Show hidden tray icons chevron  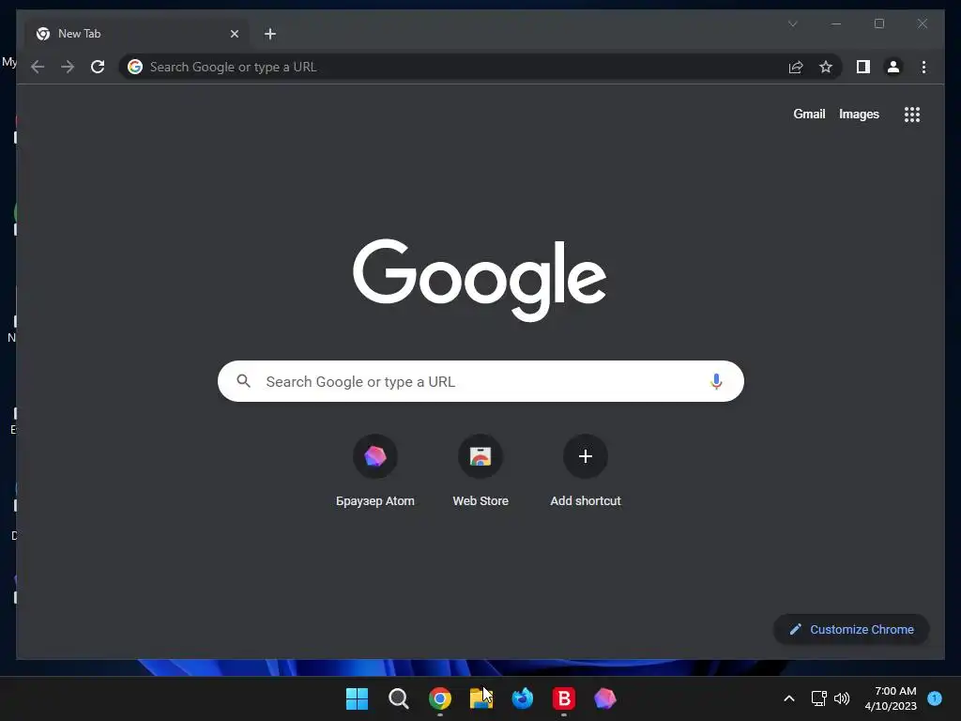click(x=789, y=698)
